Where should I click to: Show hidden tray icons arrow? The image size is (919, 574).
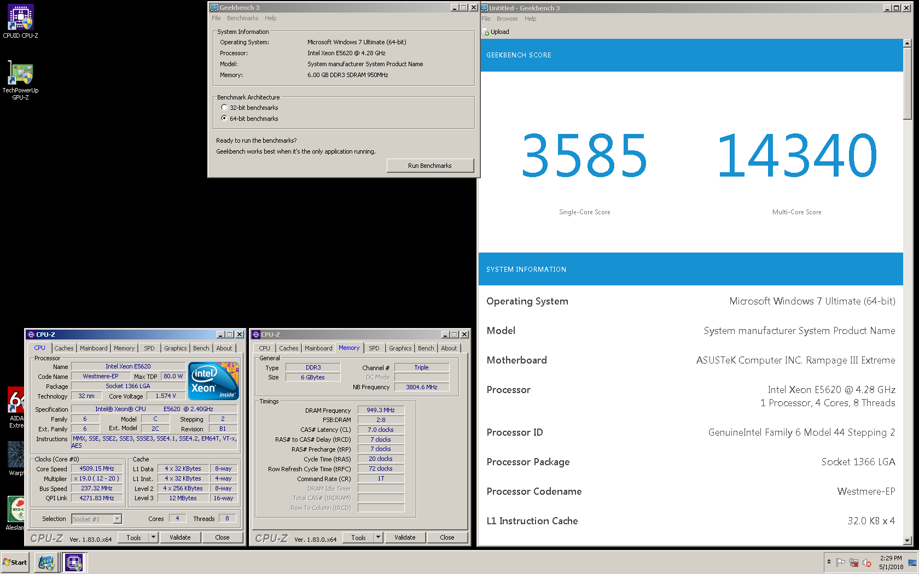[829, 562]
